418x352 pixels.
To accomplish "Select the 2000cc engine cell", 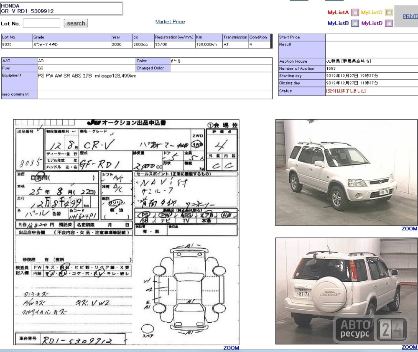I will (143, 45).
